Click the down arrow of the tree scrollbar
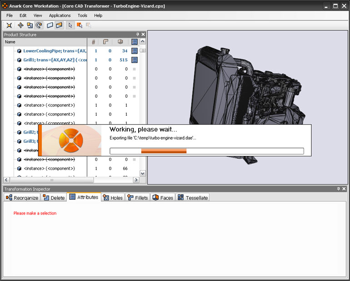 [x=143, y=173]
